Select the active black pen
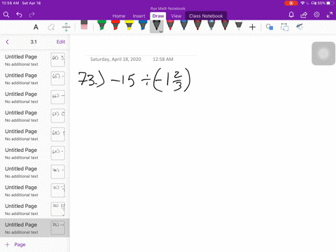This screenshot has width=336, height=252. coord(157,26)
